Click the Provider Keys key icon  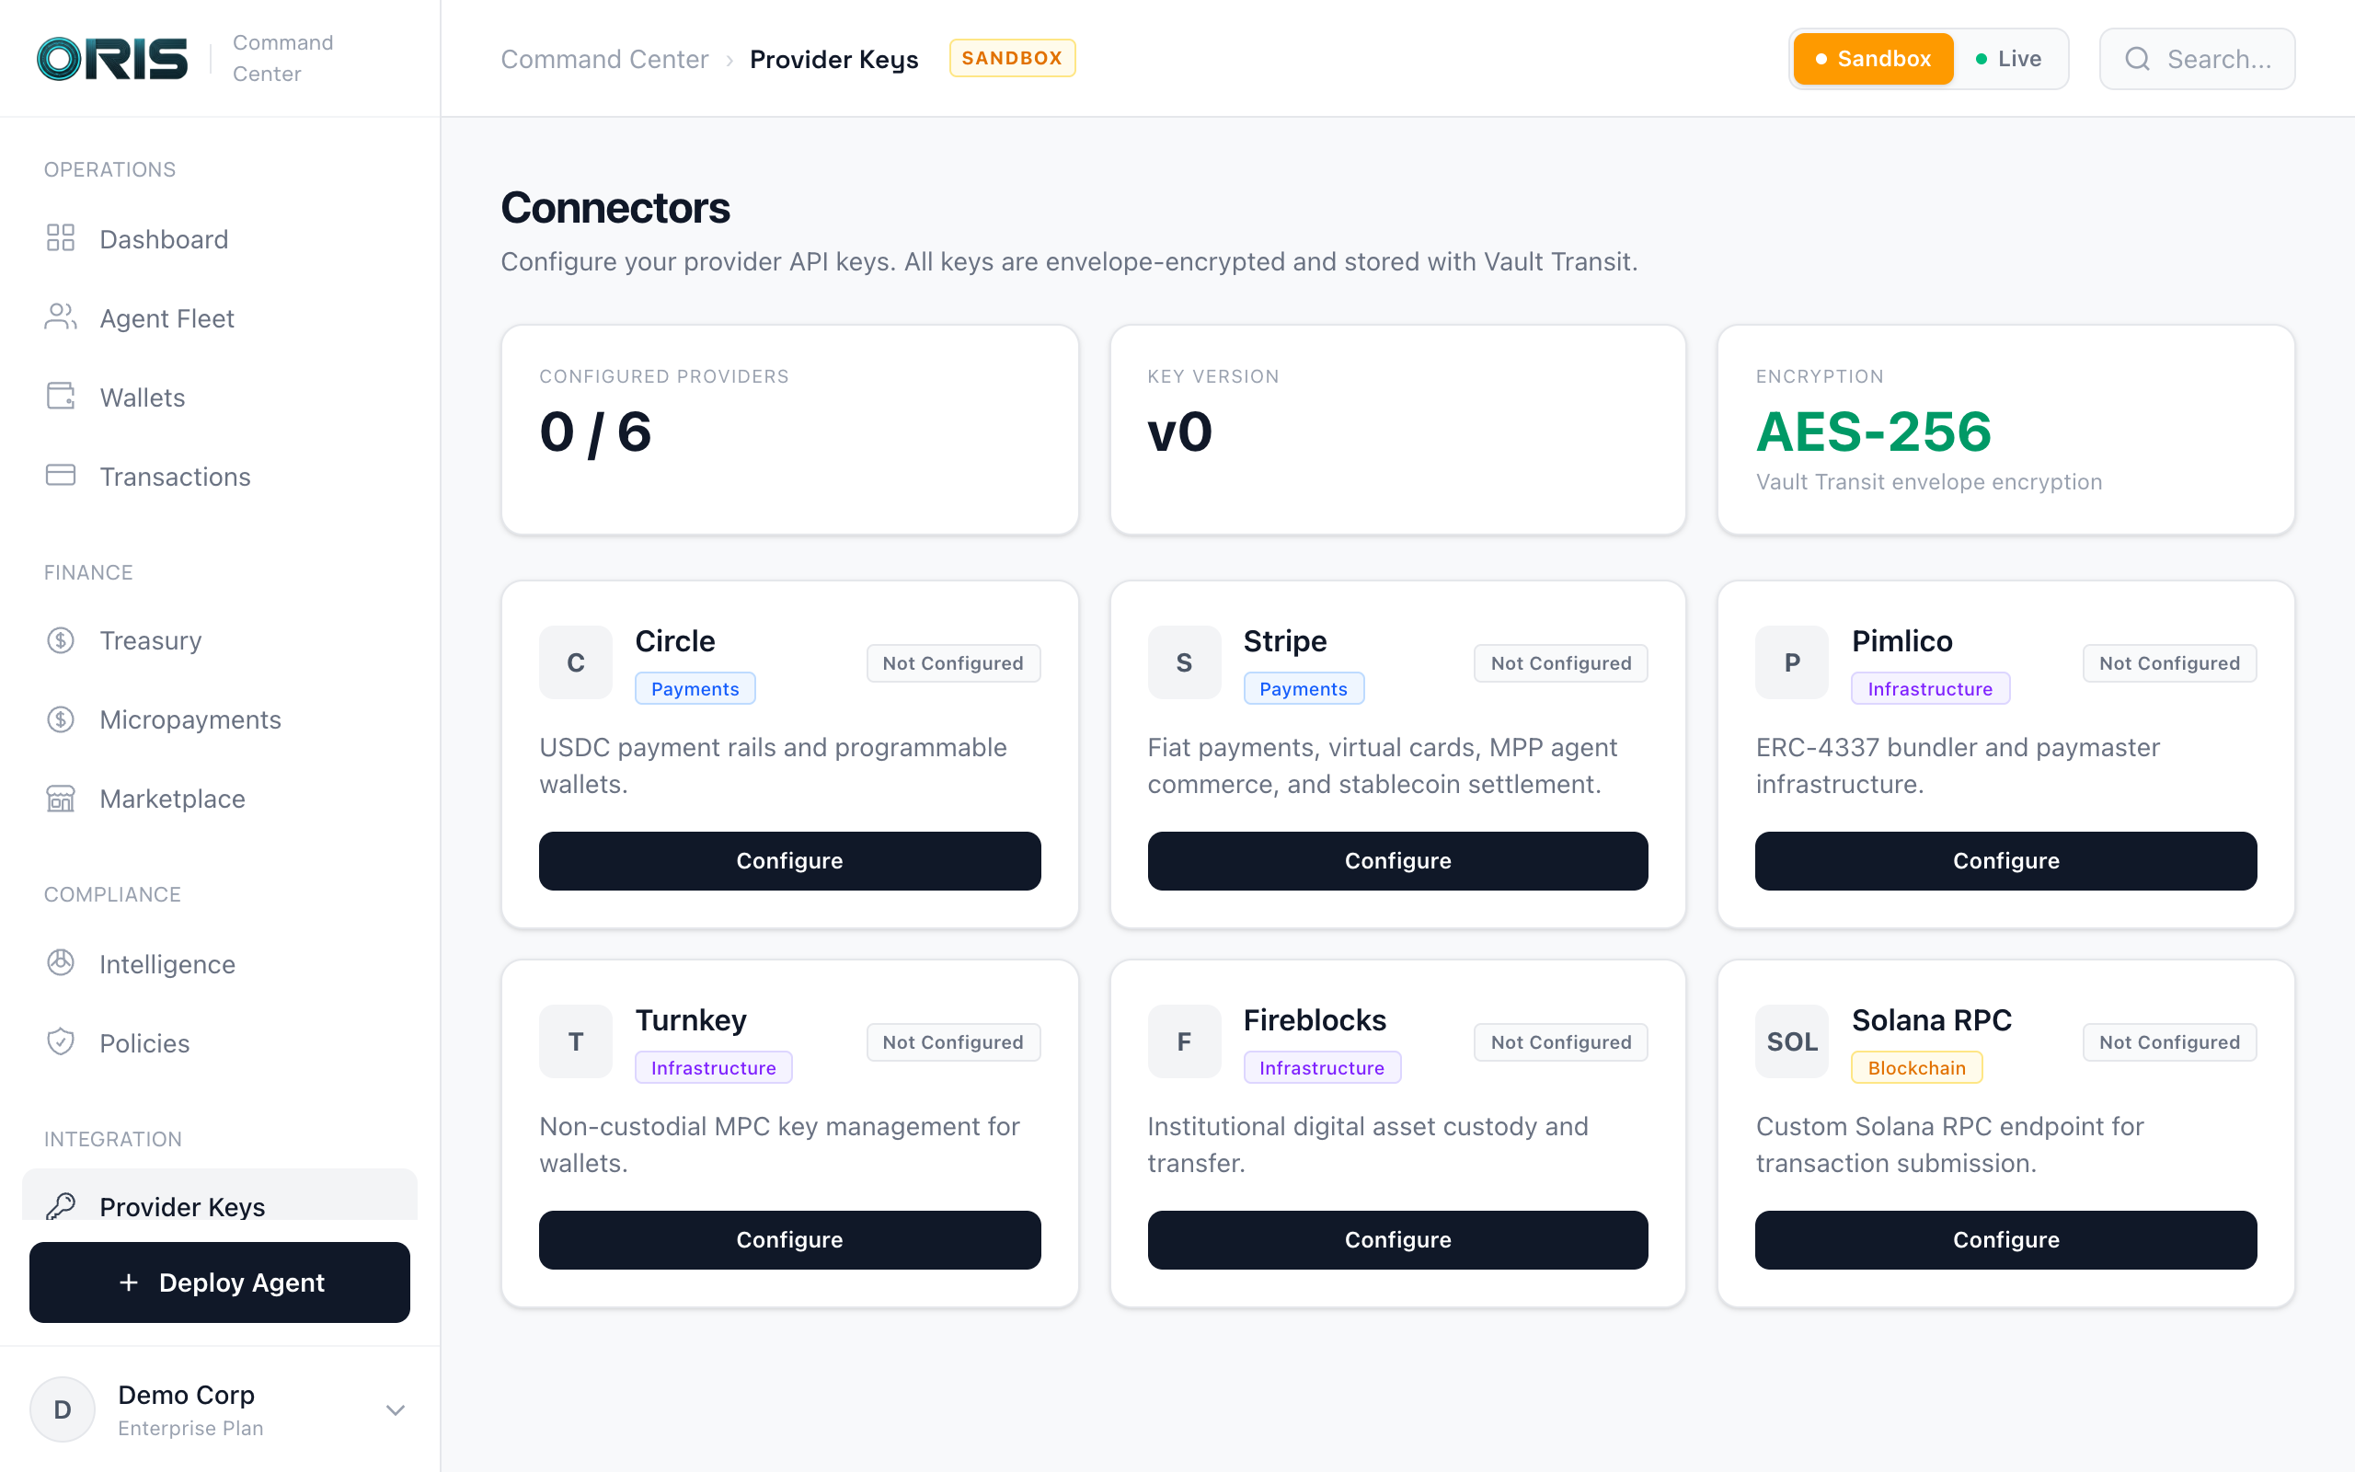(61, 1205)
